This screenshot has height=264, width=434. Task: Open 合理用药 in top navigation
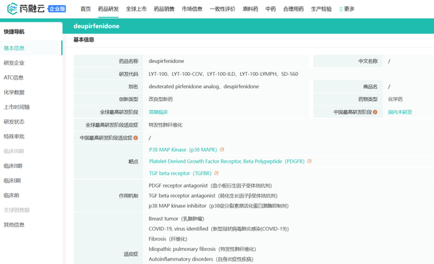point(293,9)
